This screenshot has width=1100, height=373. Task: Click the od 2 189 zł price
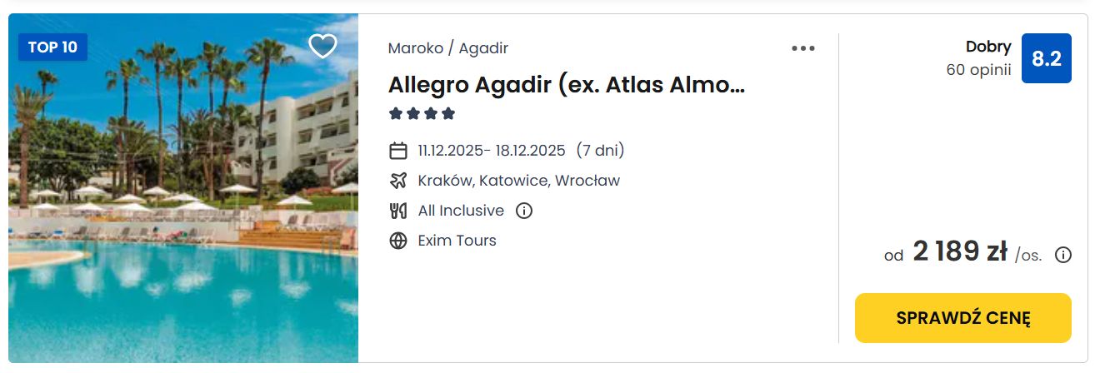(960, 252)
